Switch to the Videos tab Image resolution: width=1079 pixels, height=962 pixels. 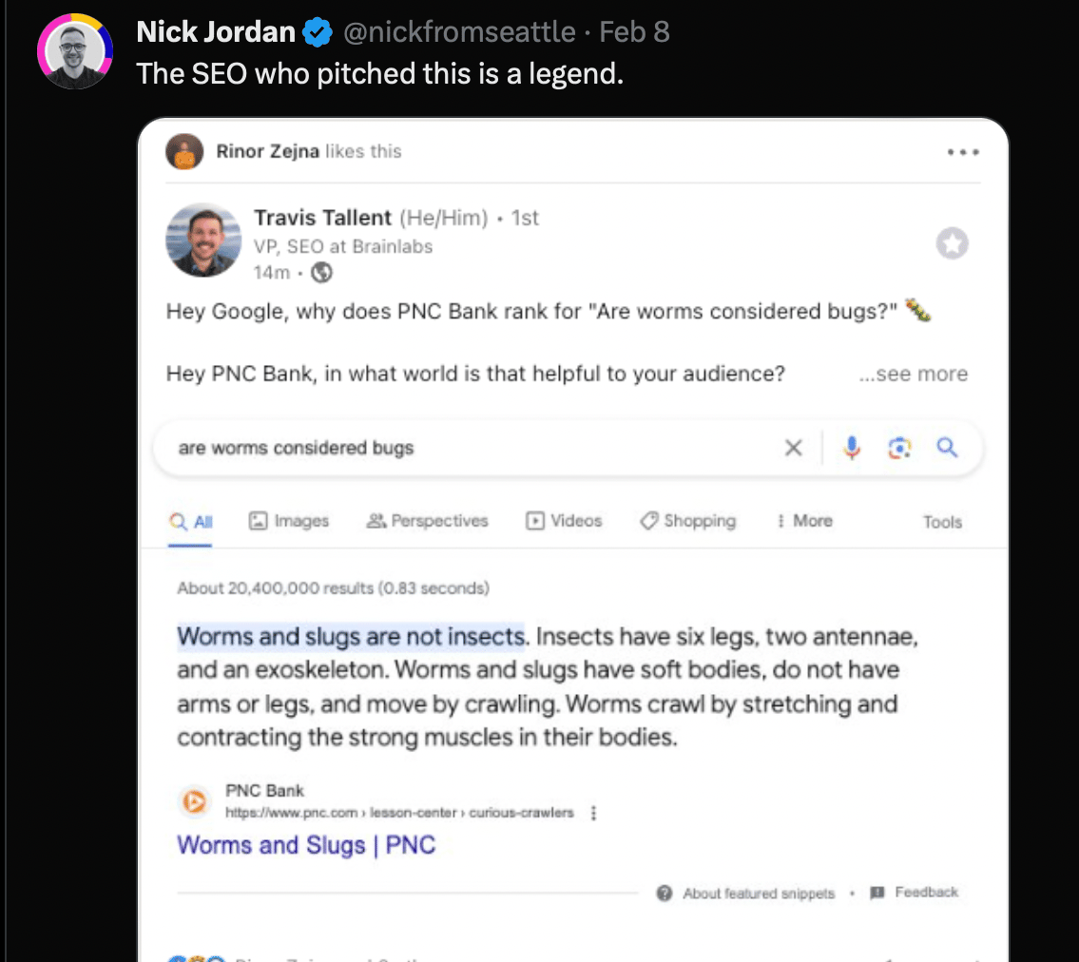tap(564, 521)
